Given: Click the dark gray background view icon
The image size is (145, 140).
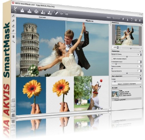Looking at the screenshot, I should pyautogui.click(x=13, y=115).
